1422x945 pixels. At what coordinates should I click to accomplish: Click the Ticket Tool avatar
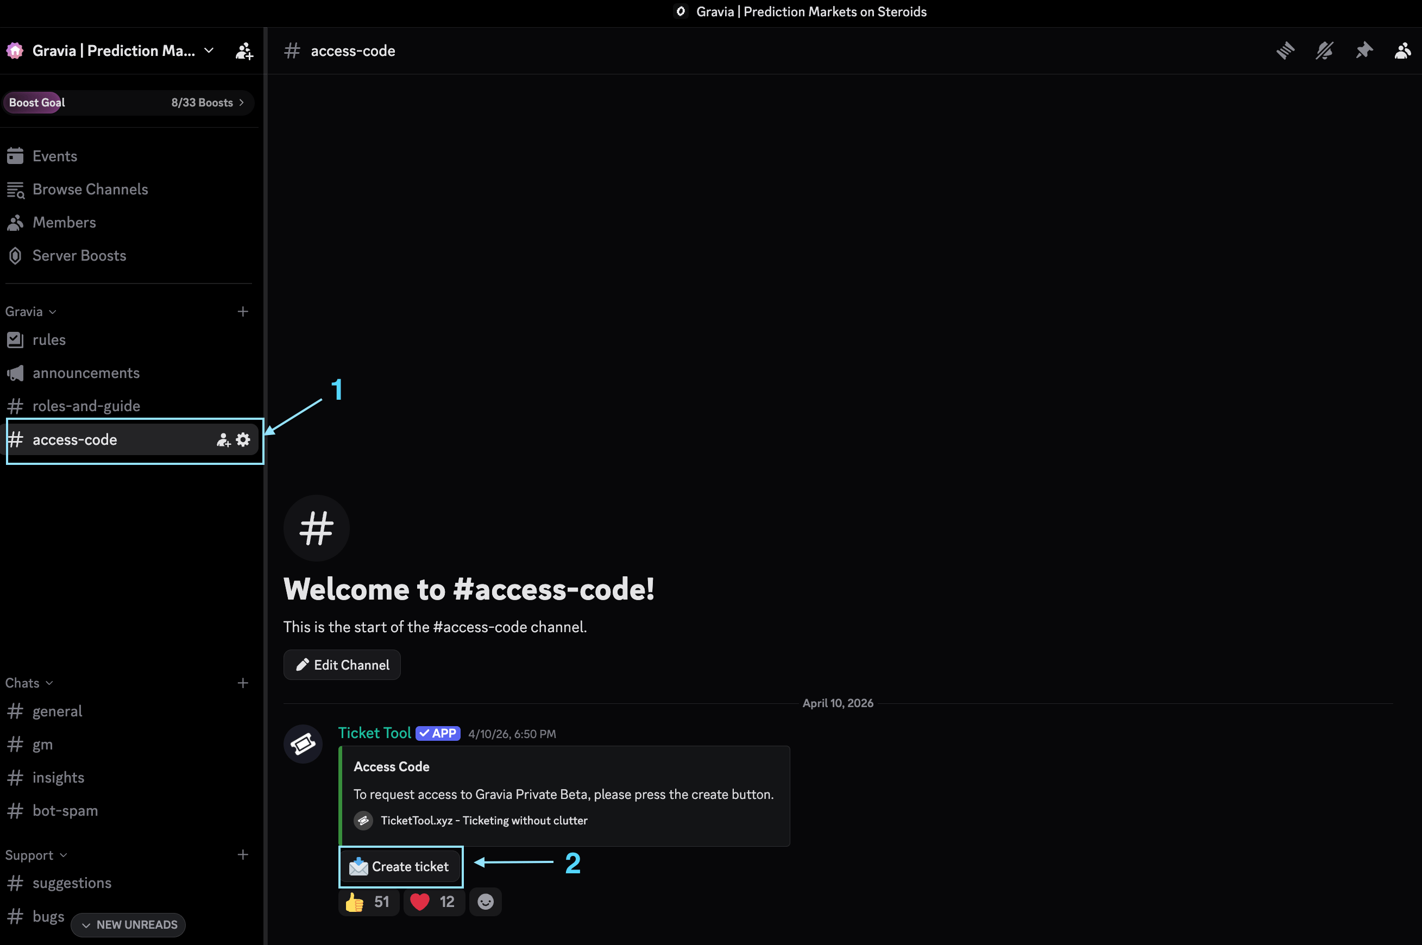tap(303, 744)
